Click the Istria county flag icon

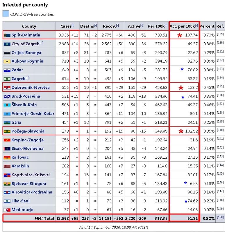[7, 123]
